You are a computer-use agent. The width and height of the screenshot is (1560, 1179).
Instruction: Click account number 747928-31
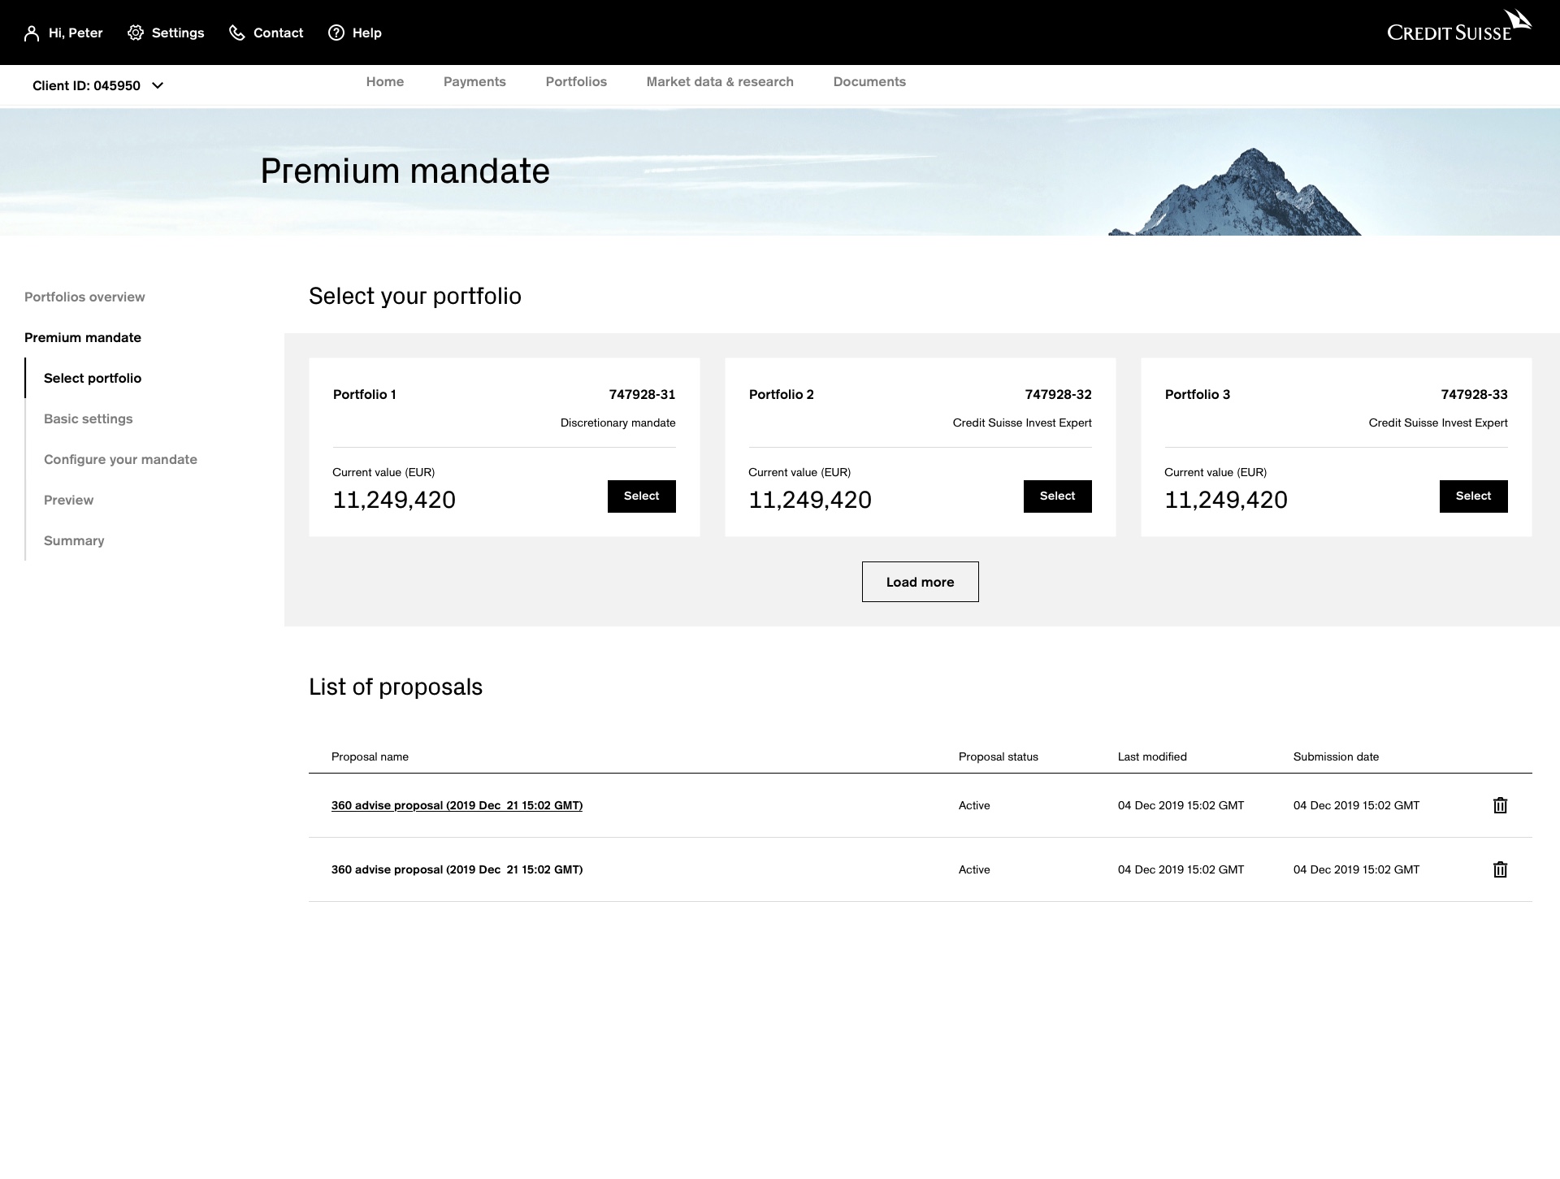(642, 395)
